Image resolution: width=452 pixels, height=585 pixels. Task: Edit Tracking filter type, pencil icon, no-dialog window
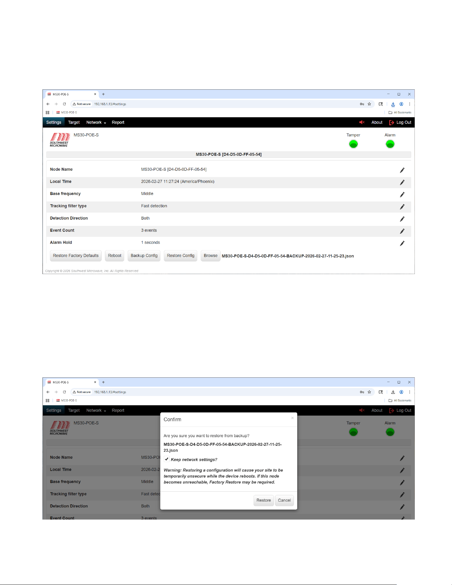(x=402, y=207)
